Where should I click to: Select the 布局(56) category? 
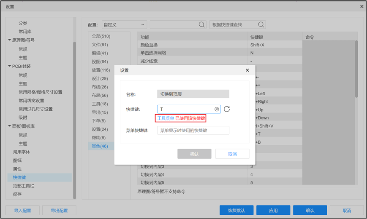(x=100, y=95)
